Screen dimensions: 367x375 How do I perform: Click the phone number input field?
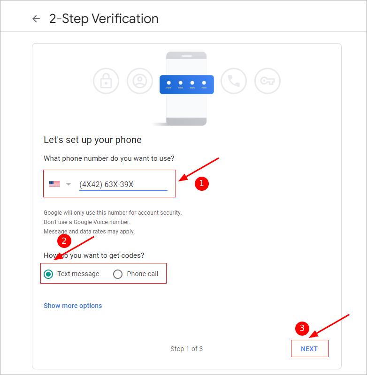(x=123, y=184)
